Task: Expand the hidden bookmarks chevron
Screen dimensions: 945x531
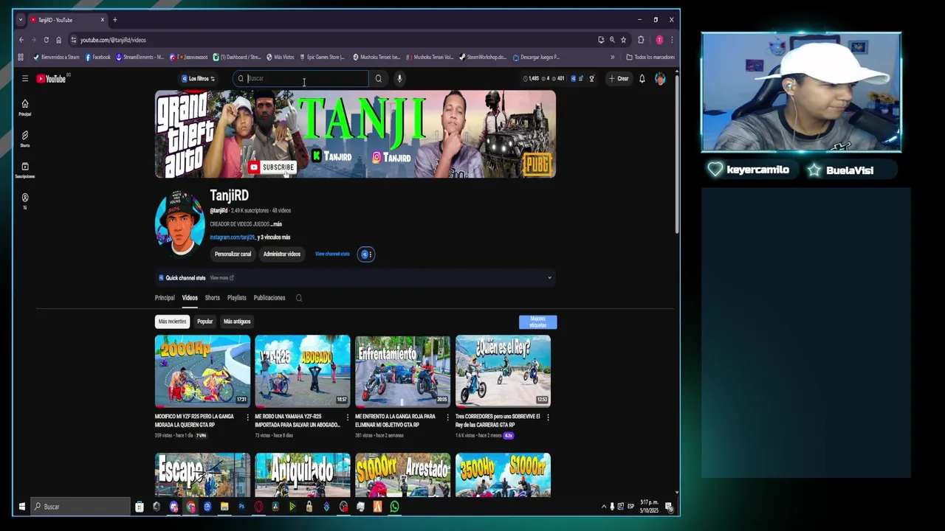Action: pyautogui.click(x=612, y=57)
